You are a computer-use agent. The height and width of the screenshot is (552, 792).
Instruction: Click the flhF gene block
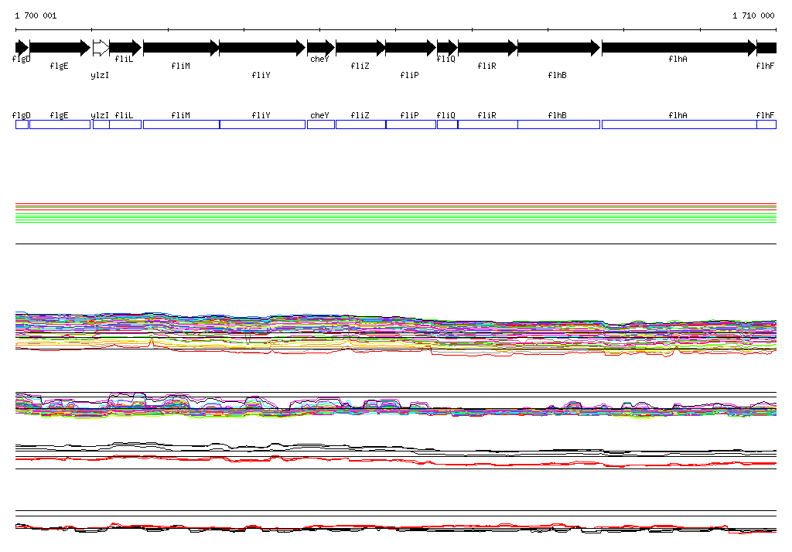point(766,48)
